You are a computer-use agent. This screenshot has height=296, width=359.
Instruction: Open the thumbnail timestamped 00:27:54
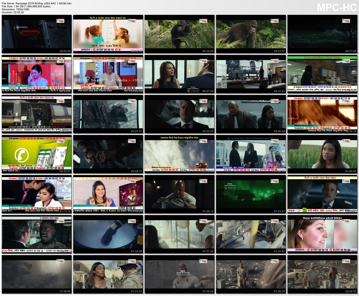[180, 74]
